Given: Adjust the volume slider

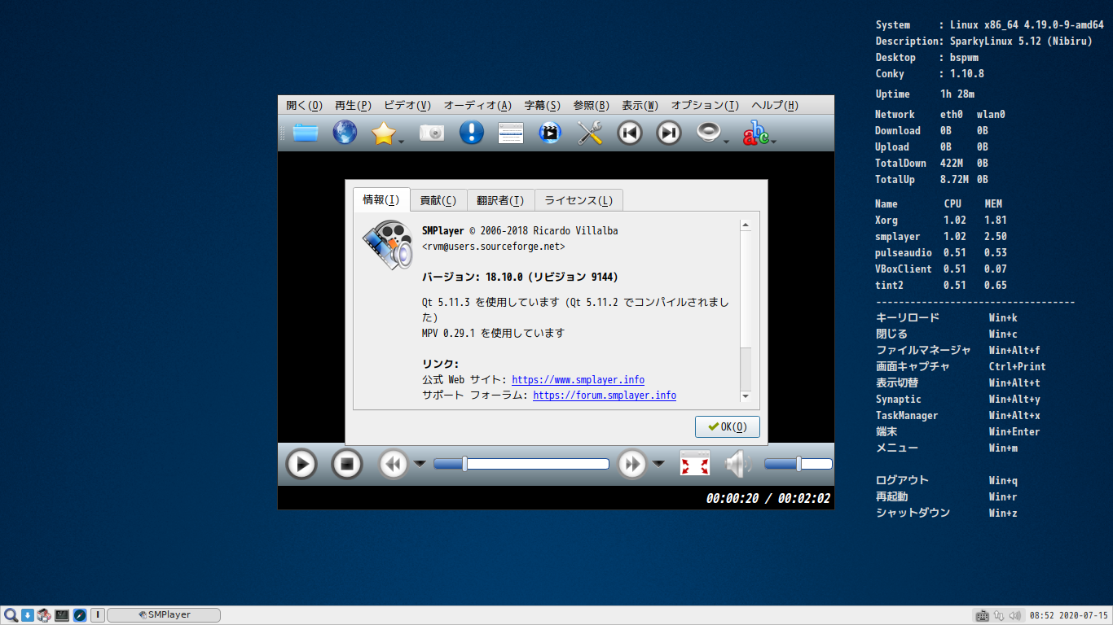Looking at the screenshot, I should point(798,464).
